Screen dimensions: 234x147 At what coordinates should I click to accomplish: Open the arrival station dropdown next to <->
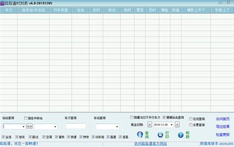(x=55, y=127)
